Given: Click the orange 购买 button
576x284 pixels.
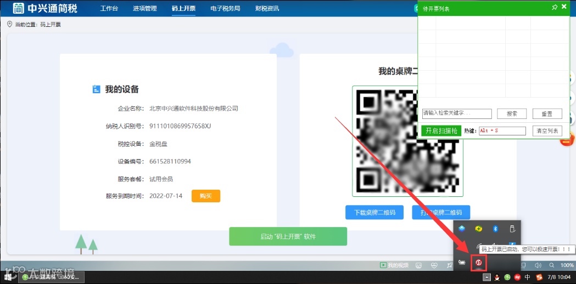Looking at the screenshot, I should coord(206,196).
